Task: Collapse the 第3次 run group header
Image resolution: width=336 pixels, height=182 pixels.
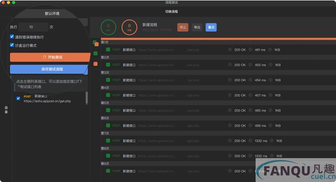Action: point(218,73)
